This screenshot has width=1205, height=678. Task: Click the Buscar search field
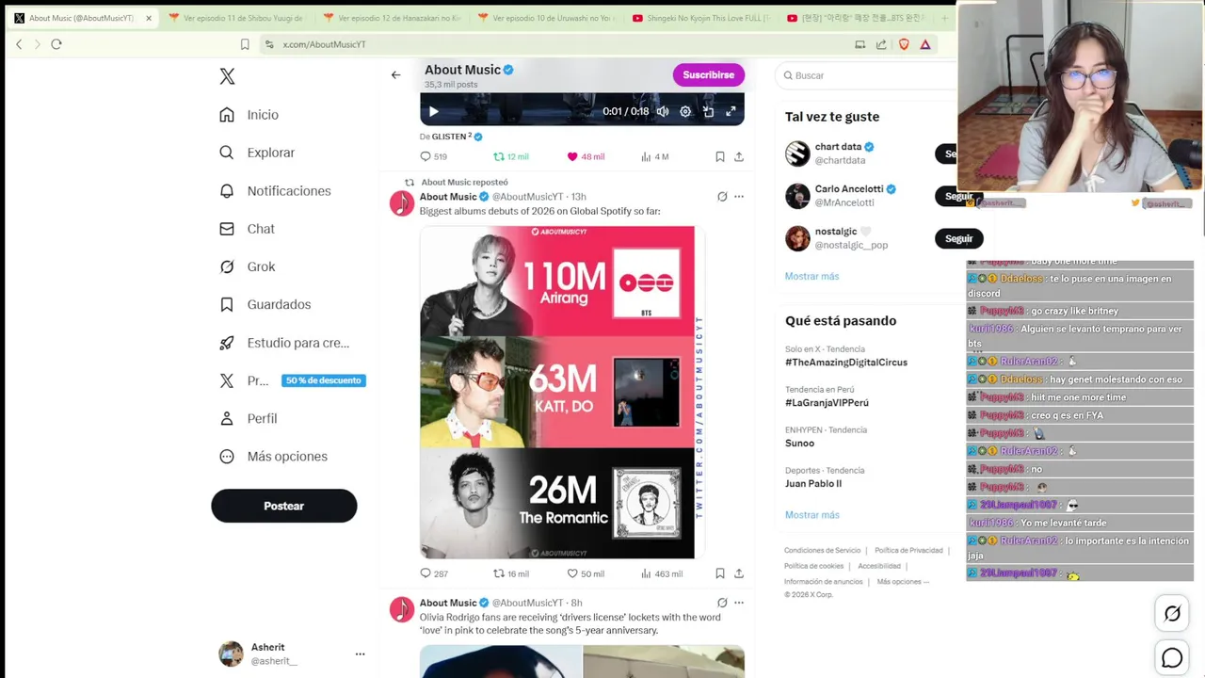(x=865, y=75)
